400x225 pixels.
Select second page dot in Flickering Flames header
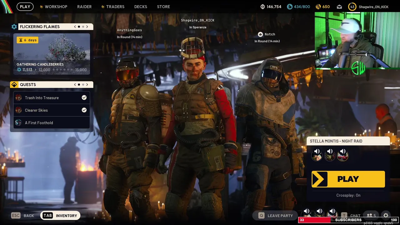83,27
